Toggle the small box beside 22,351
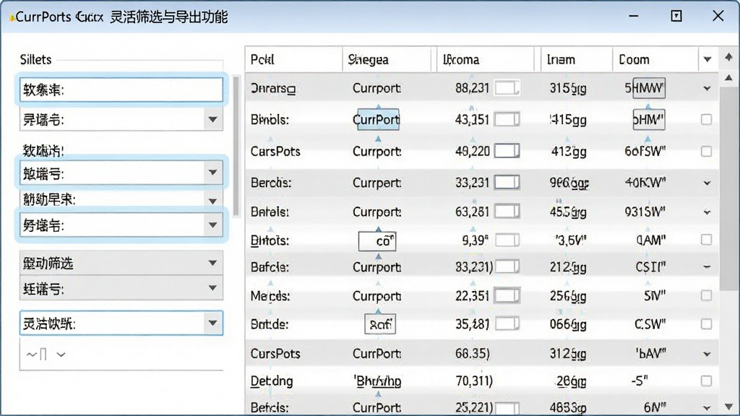This screenshot has width=740, height=416. click(x=507, y=295)
